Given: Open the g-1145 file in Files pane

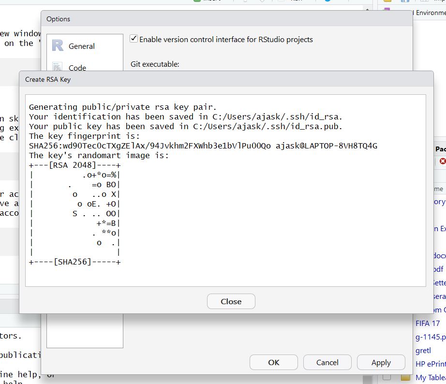Looking at the screenshot, I should pyautogui.click(x=431, y=337).
